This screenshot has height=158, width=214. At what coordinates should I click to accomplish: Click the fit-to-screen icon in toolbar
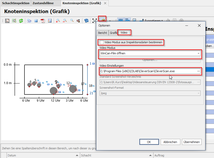[95, 20]
